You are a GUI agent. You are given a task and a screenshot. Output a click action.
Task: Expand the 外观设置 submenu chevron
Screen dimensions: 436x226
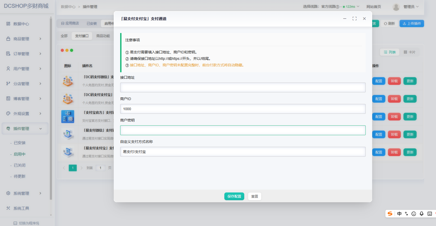tap(40, 114)
